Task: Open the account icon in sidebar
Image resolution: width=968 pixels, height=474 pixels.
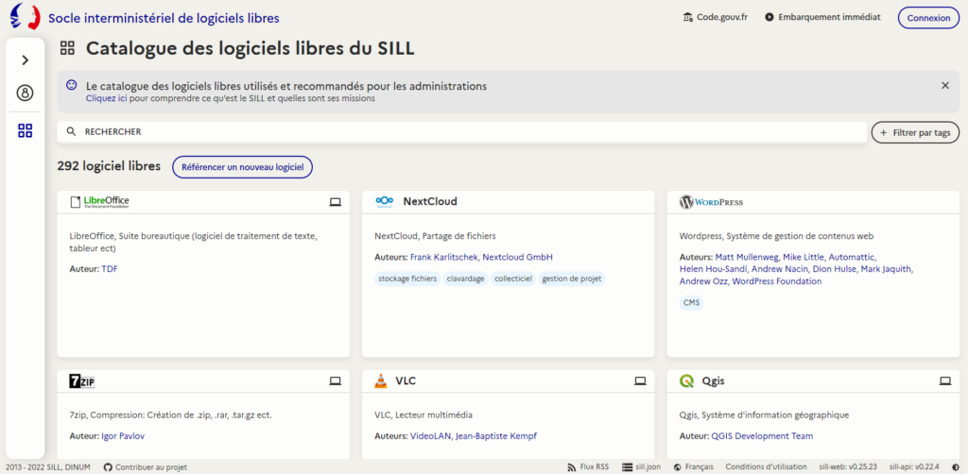Action: click(x=25, y=93)
